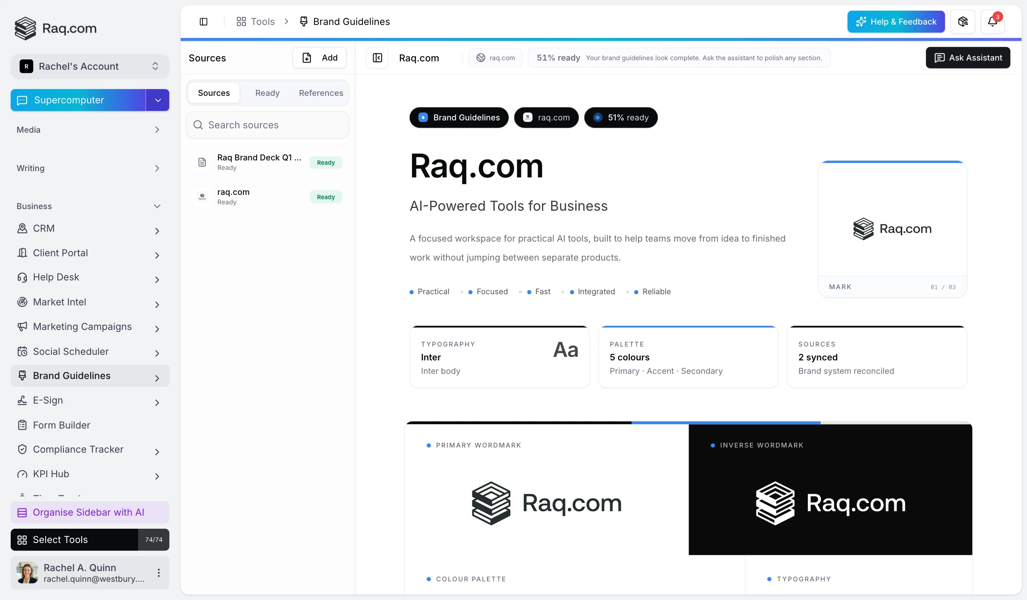Expand the Media section chevron
Screen dimensions: 1027x600
[x=157, y=130]
